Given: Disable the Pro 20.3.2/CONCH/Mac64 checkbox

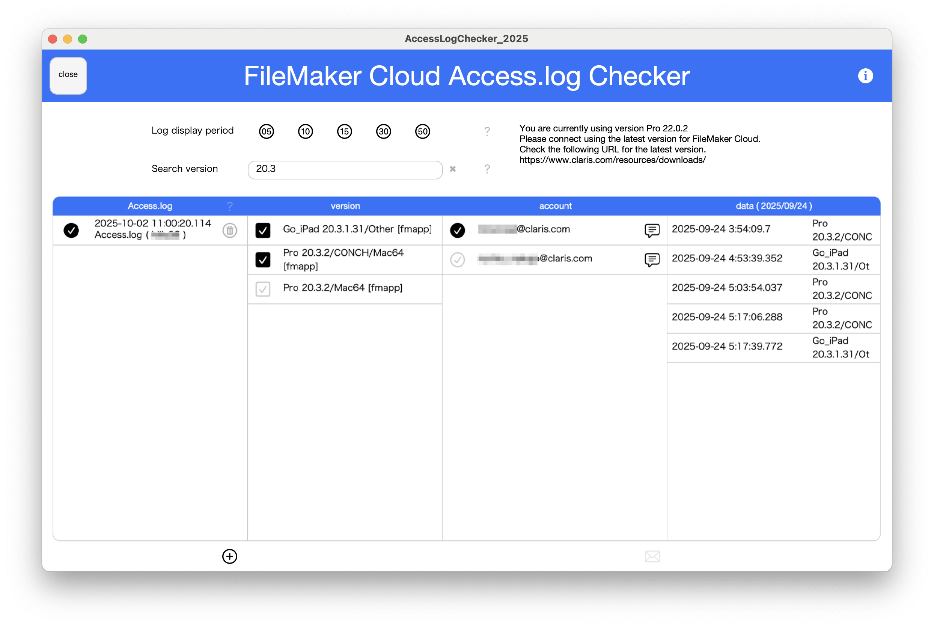Looking at the screenshot, I should pyautogui.click(x=263, y=259).
